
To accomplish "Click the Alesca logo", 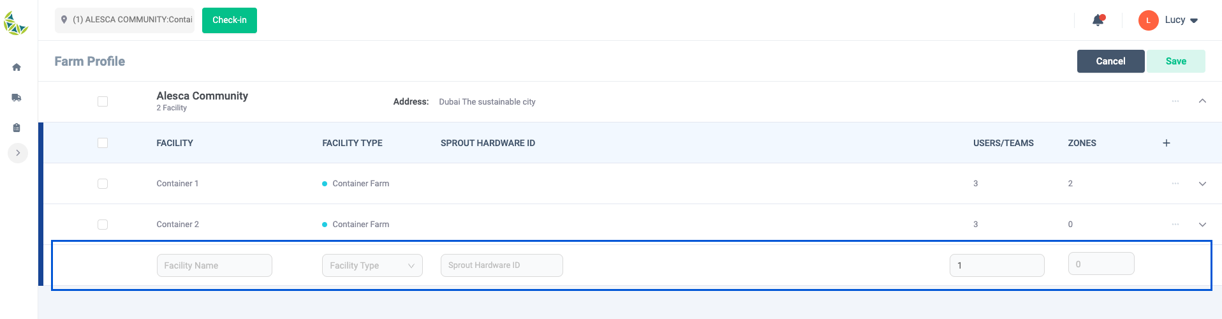I will 16,23.
